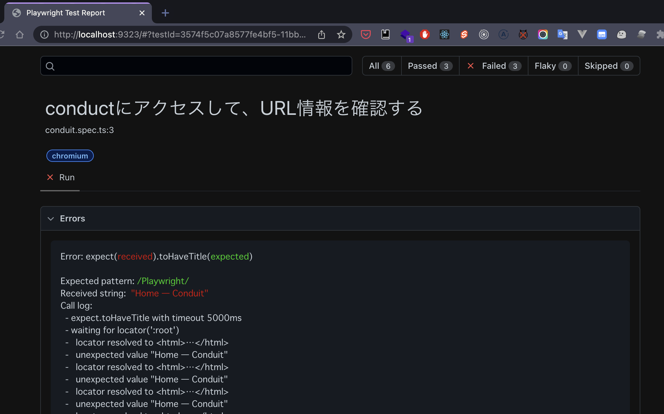Click the share icon in the address bar

coord(322,34)
